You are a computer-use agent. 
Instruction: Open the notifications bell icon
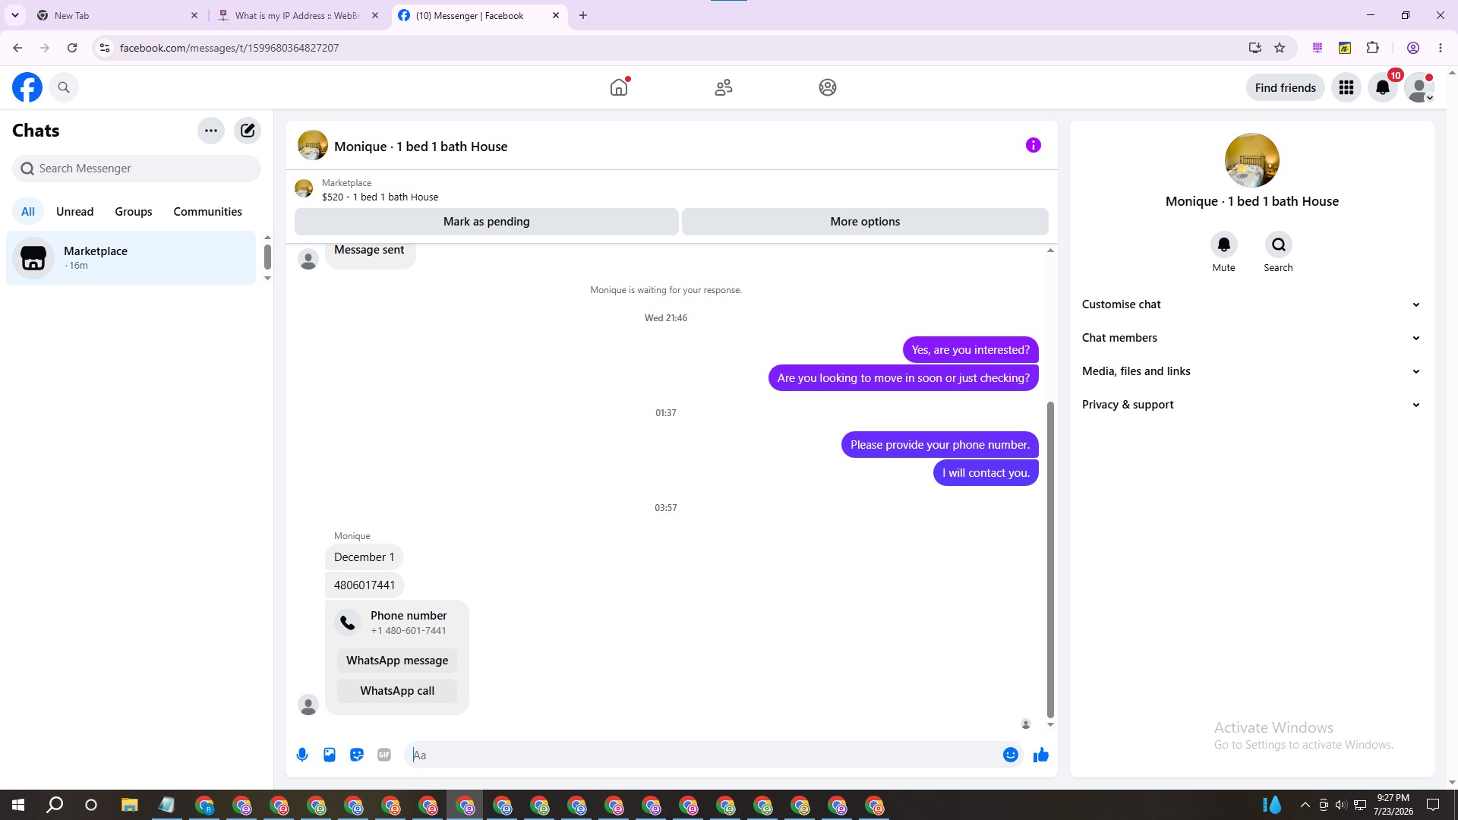coord(1383,87)
